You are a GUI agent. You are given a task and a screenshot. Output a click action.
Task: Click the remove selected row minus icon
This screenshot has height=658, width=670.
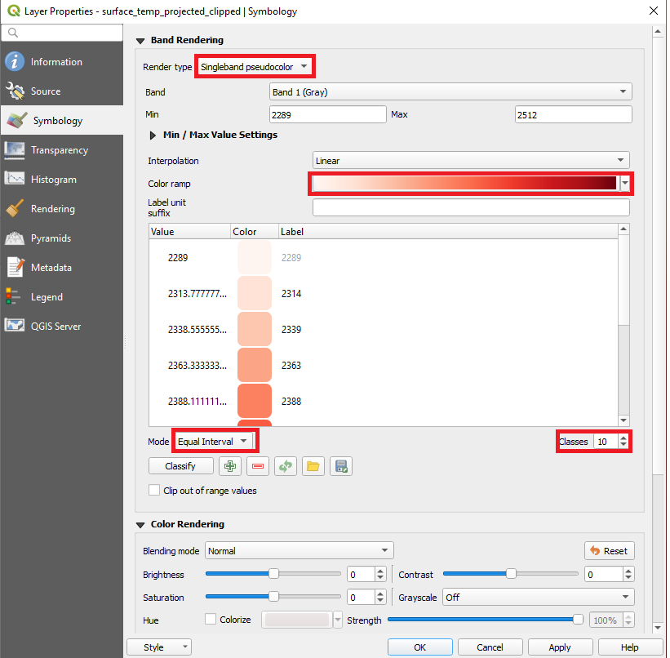(x=258, y=466)
